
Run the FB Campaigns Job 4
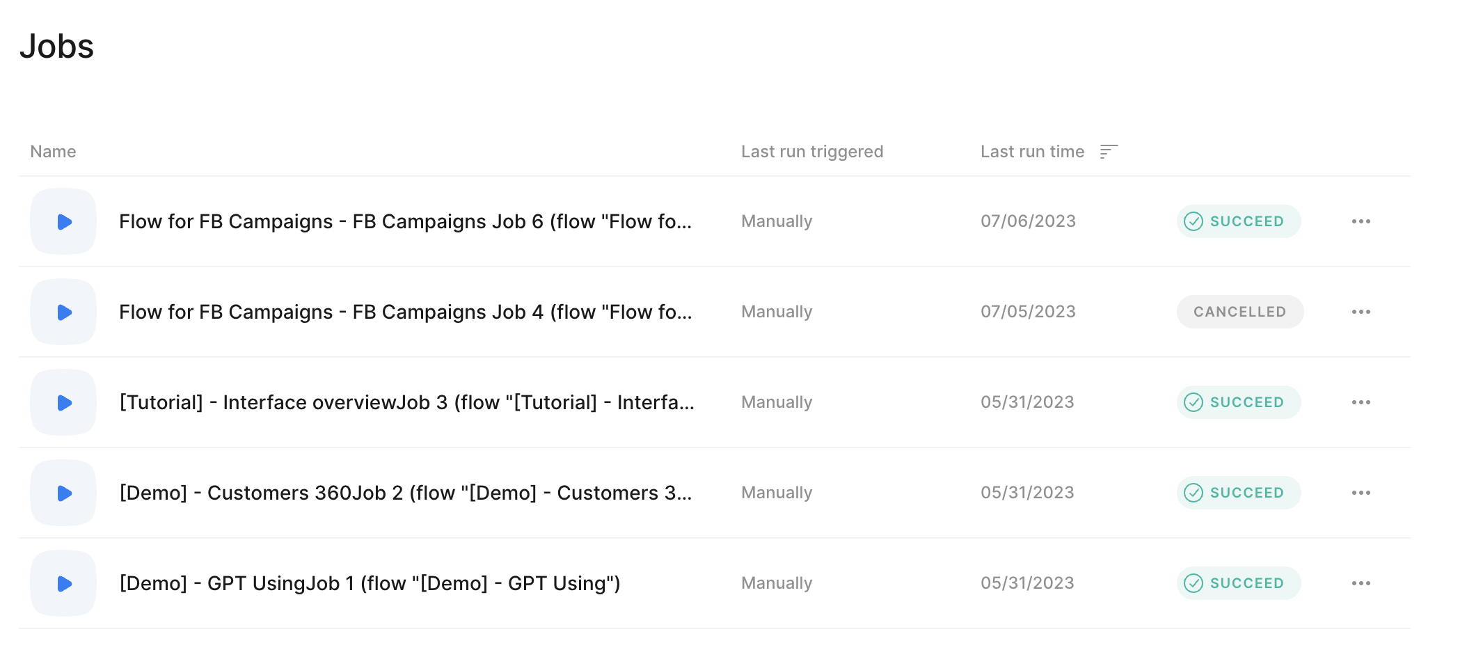pos(64,312)
